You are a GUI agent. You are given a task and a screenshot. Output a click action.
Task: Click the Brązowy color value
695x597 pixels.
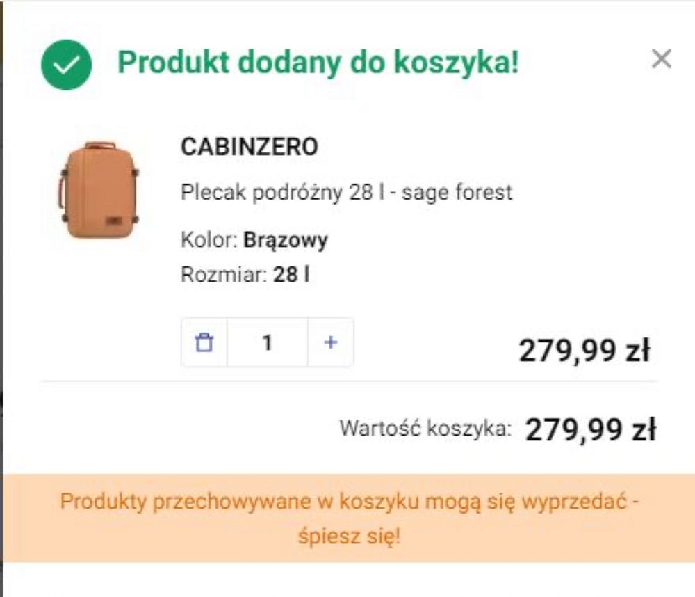pos(286,240)
